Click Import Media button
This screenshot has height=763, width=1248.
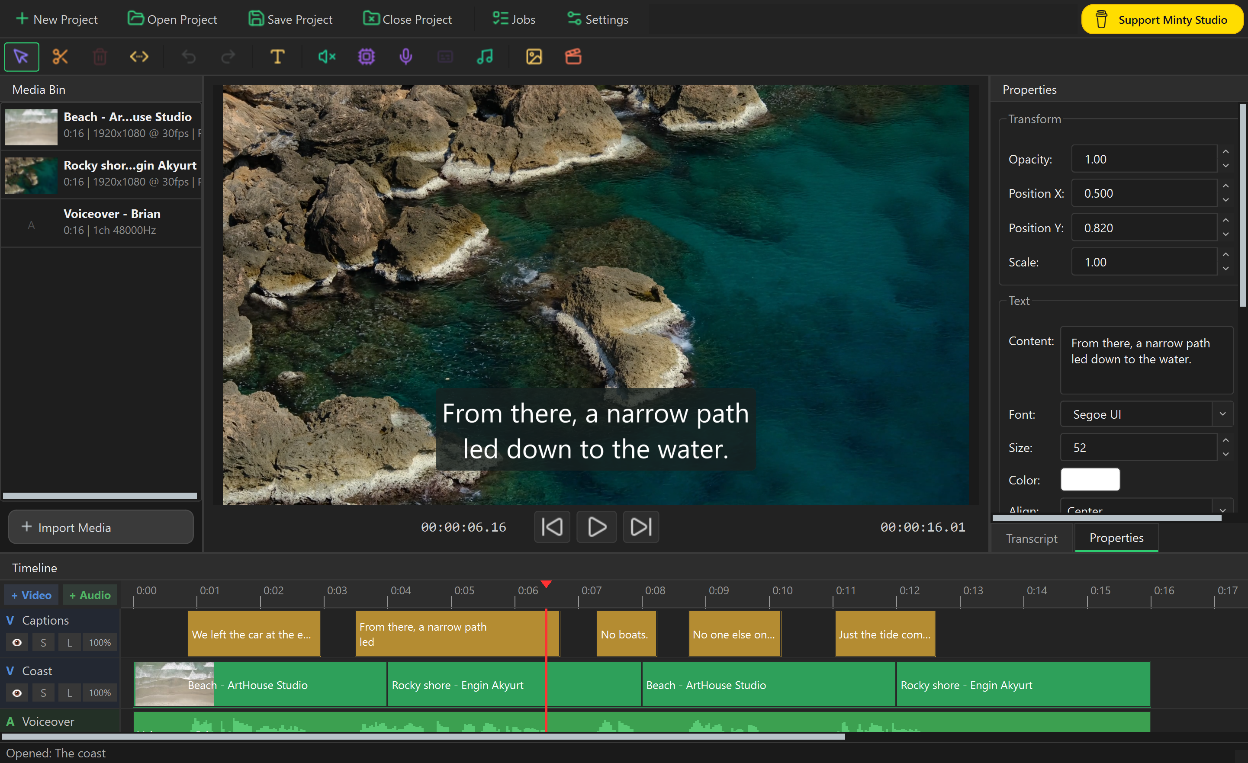pyautogui.click(x=101, y=527)
